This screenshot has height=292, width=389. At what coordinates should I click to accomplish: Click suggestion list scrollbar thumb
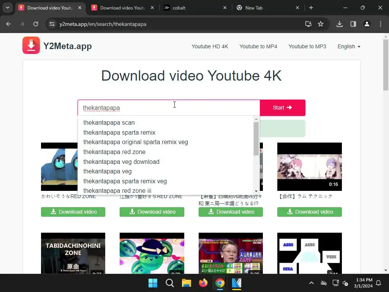tap(256, 139)
